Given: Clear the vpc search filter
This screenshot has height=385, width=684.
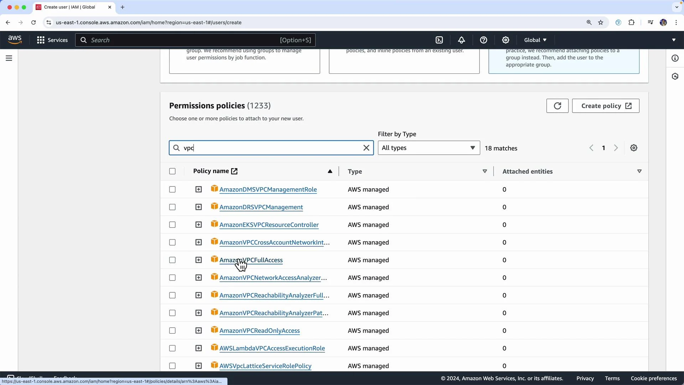Looking at the screenshot, I should coord(366,148).
